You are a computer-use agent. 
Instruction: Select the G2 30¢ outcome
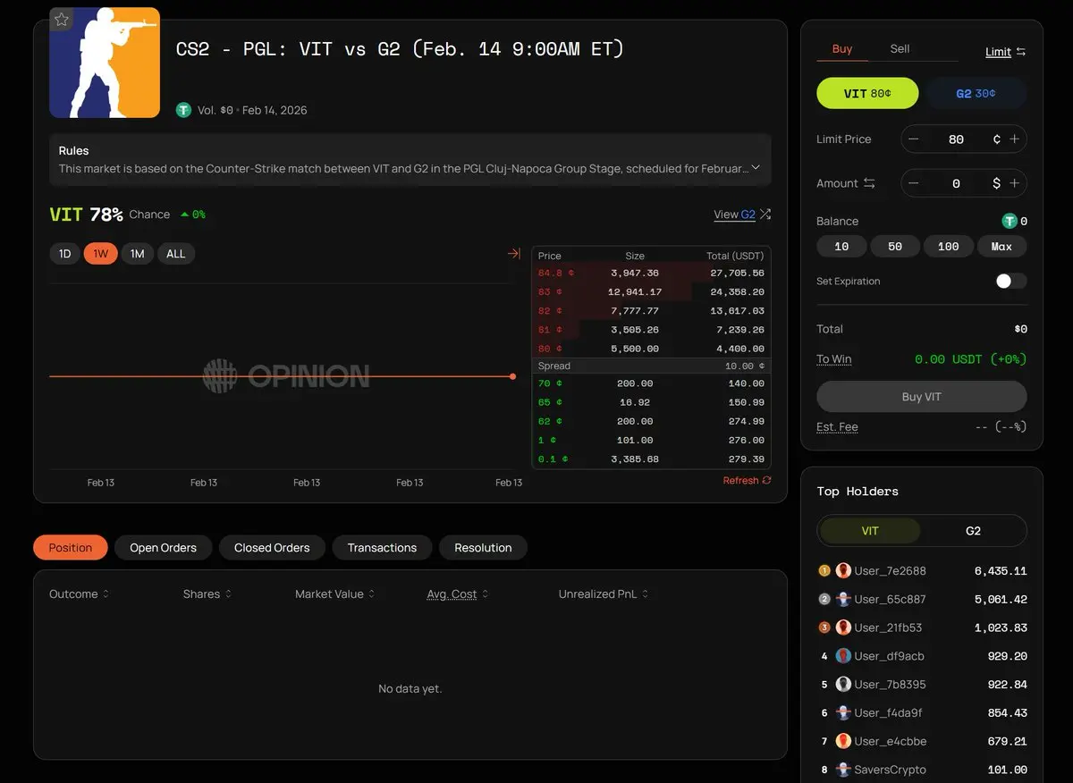tap(976, 93)
